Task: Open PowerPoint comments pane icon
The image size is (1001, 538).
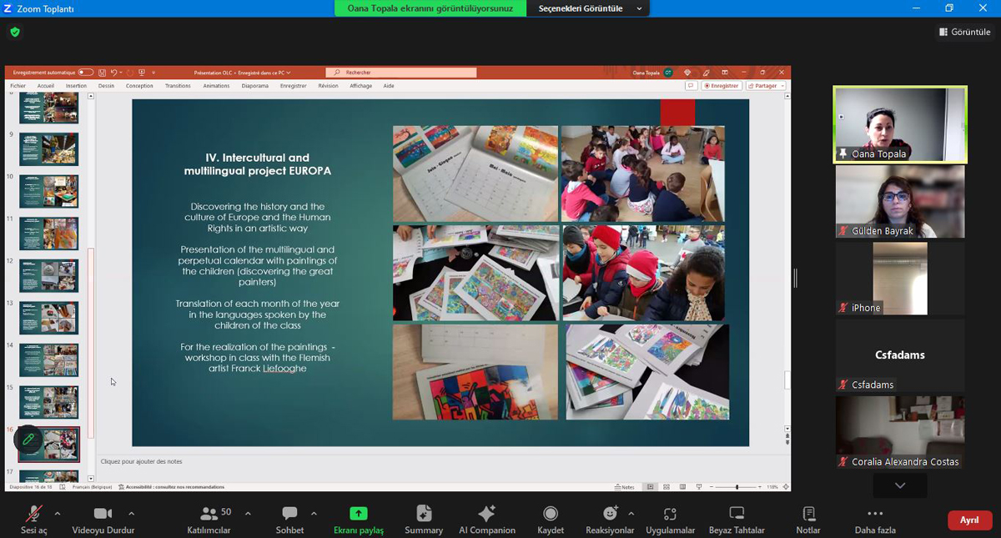Action: tap(691, 85)
